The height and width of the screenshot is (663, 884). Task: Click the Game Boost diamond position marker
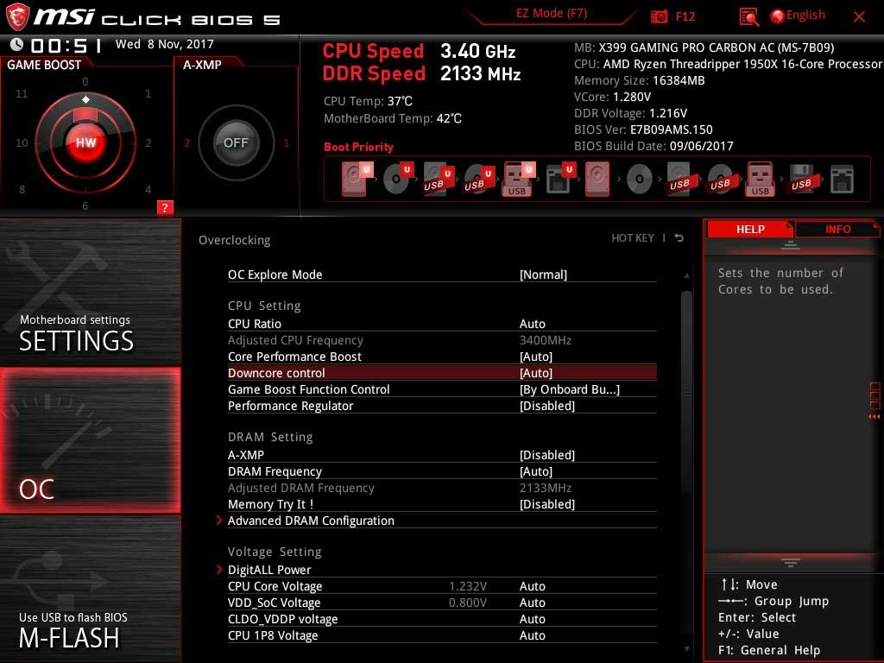pos(85,99)
